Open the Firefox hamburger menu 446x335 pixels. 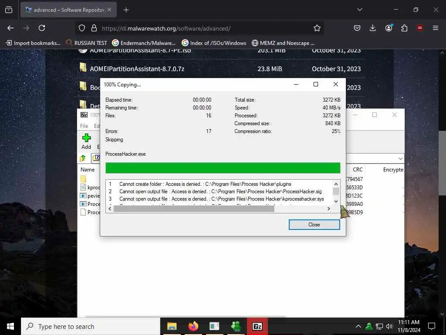tap(436, 28)
